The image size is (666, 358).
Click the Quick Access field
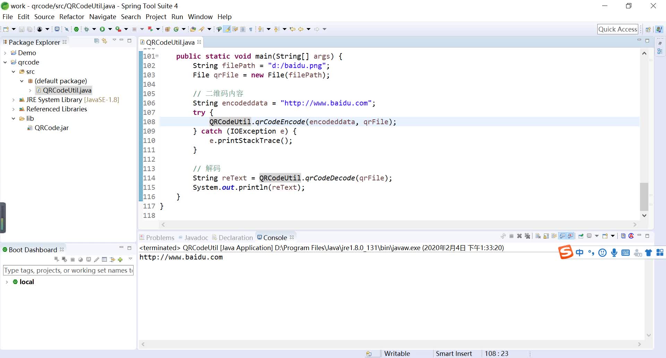(x=618, y=29)
